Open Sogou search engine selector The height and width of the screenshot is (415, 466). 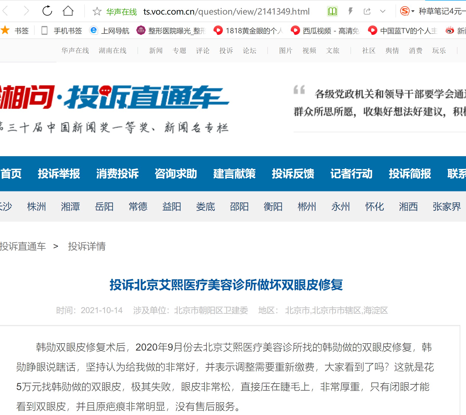[x=407, y=11]
